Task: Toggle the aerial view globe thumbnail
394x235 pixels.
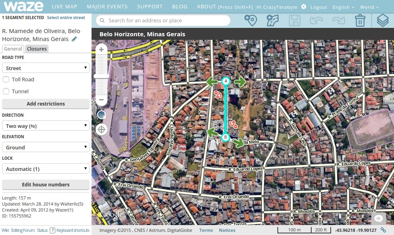Action: 101,115
